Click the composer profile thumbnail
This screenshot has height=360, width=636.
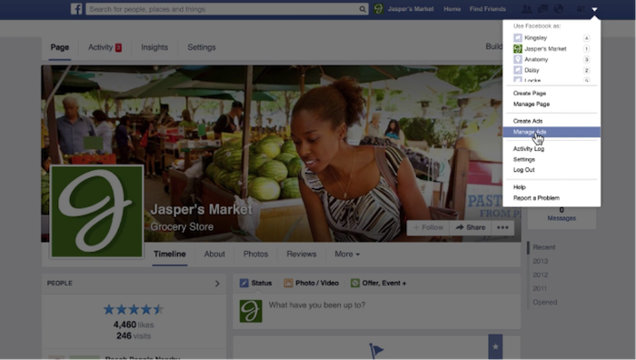click(251, 311)
